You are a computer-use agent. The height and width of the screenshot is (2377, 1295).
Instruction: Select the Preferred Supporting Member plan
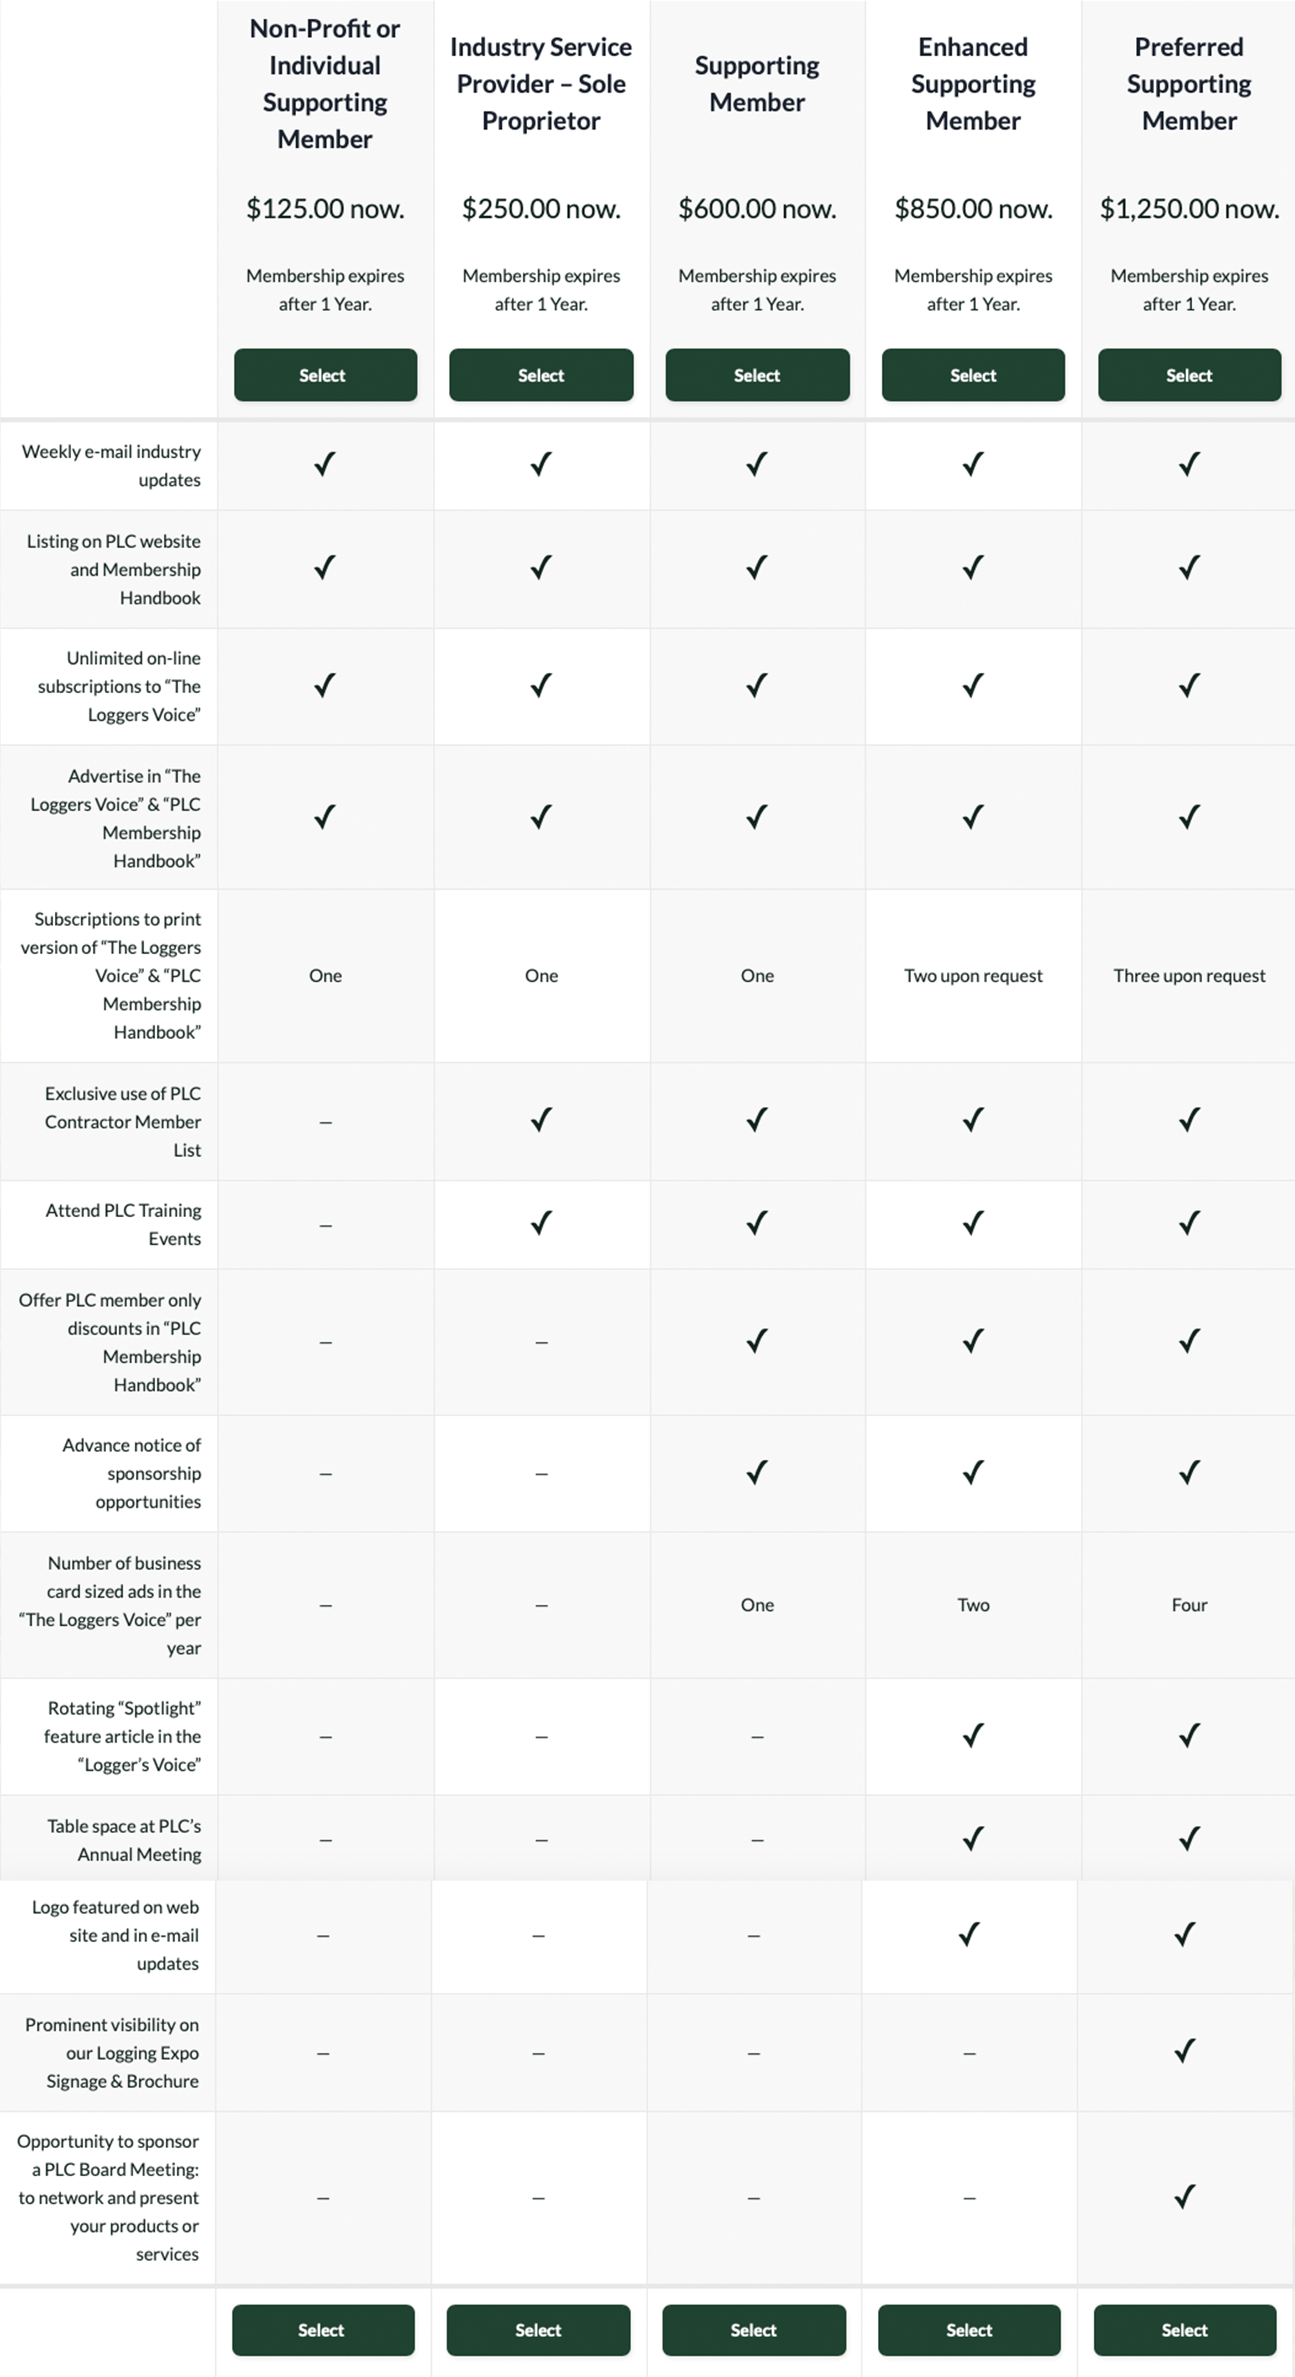1189,375
